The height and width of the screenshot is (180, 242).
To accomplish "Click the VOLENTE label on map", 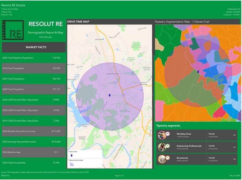I will [79, 107].
